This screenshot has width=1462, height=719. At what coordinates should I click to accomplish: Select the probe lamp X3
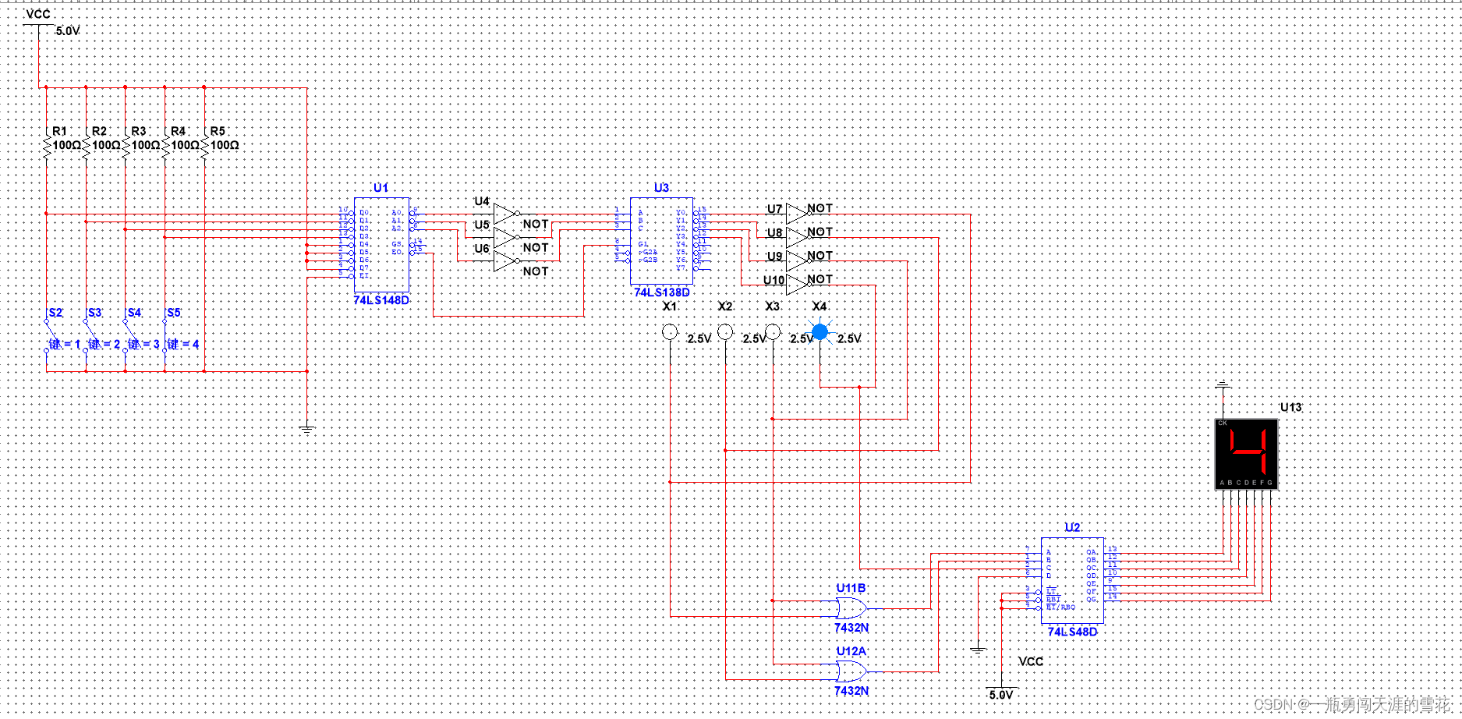[773, 332]
